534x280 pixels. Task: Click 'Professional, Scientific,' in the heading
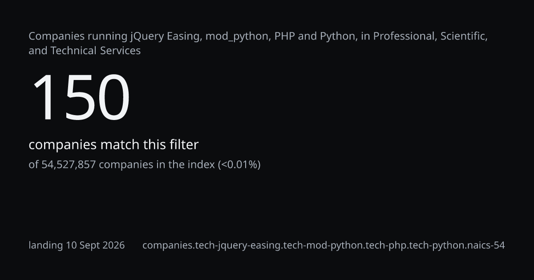[x=430, y=36]
